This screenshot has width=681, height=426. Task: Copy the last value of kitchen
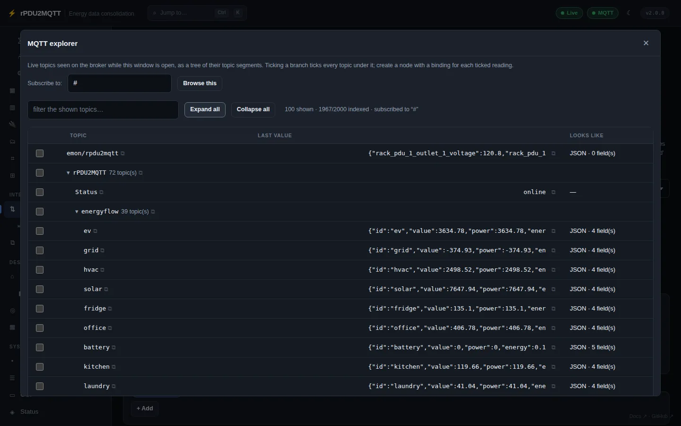[553, 367]
